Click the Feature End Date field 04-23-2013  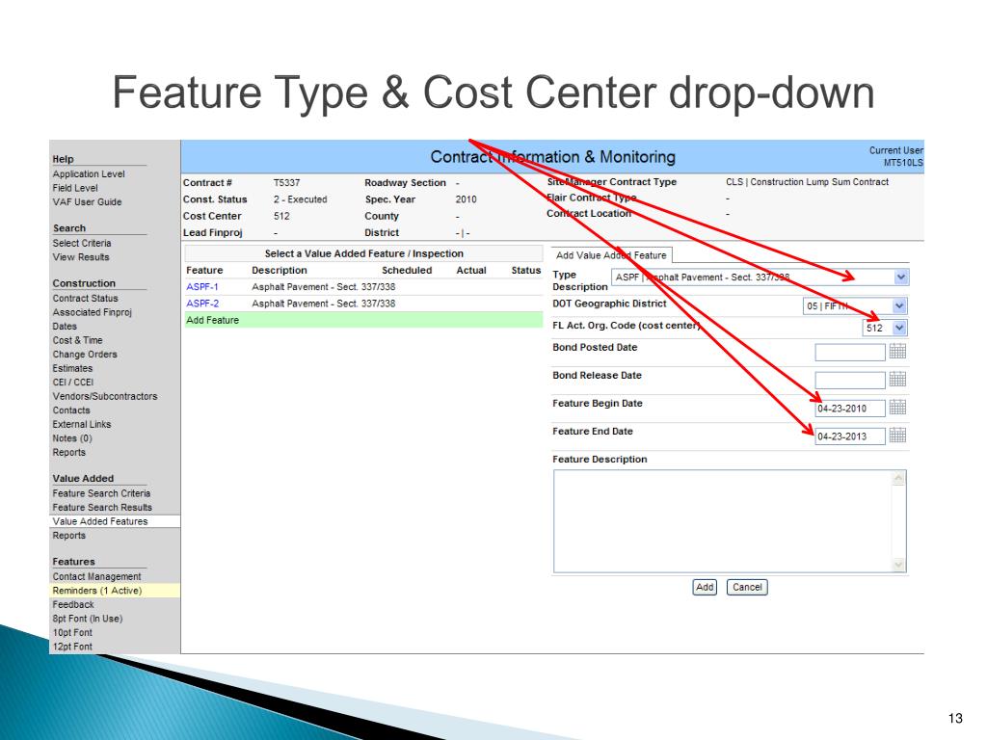[850, 436]
